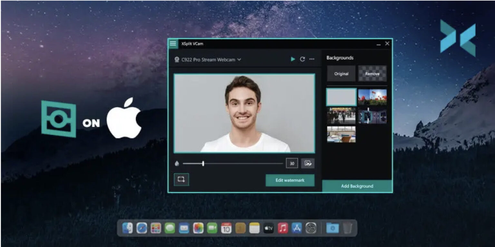Refresh the webcam feed
Viewport: 495px width, 247px height.
point(302,59)
